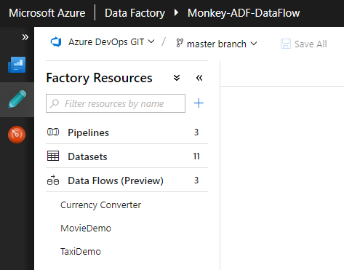Click Microsoft Azure in header

click(47, 13)
